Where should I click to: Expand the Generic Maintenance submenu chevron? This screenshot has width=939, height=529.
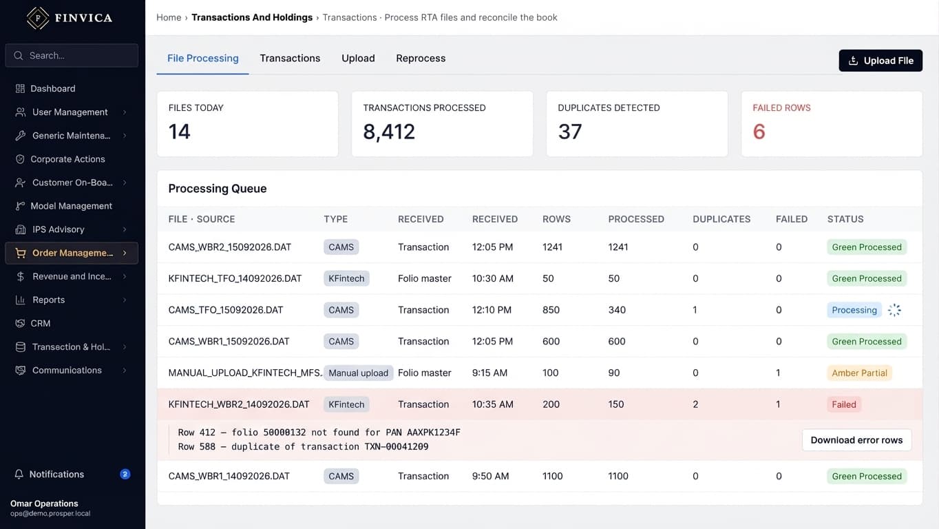(125, 136)
